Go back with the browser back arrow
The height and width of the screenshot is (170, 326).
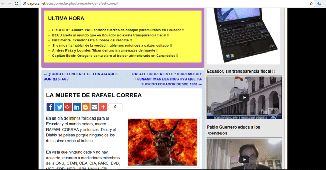click(x=3, y=3)
